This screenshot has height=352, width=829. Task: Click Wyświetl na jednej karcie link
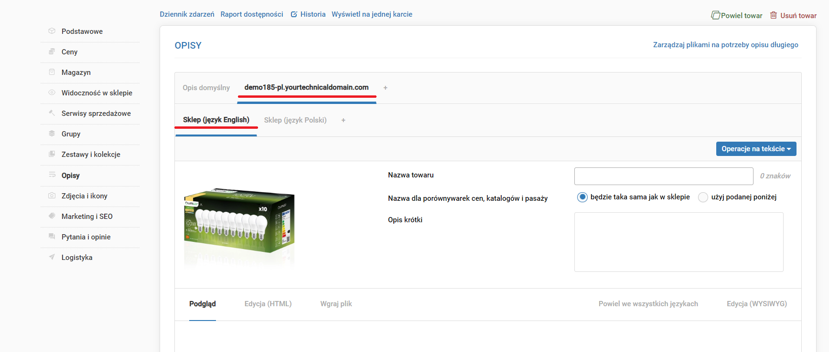[x=372, y=14]
